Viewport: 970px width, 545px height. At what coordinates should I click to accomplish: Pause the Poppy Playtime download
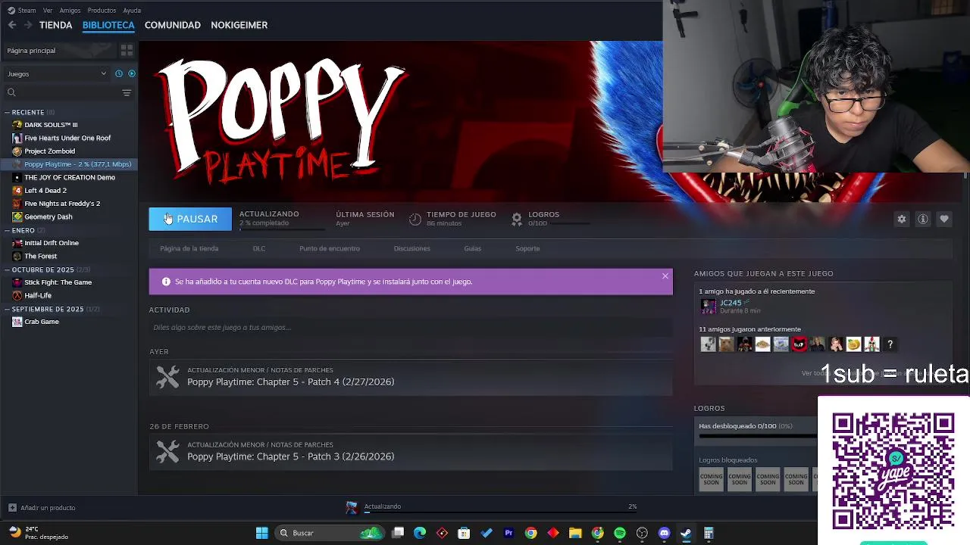[x=190, y=219]
